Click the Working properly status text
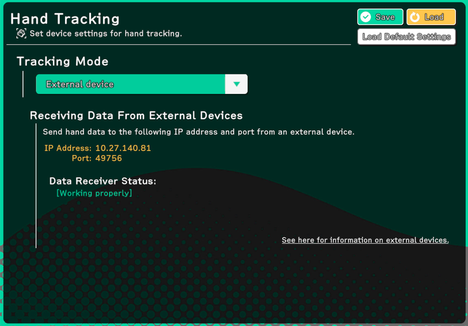 click(x=94, y=193)
